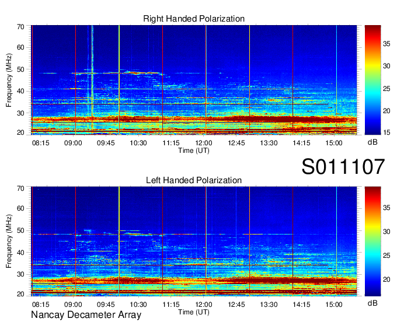Click the 25 dB label on bottom color bar
This screenshot has width=397, height=322.
[386, 256]
